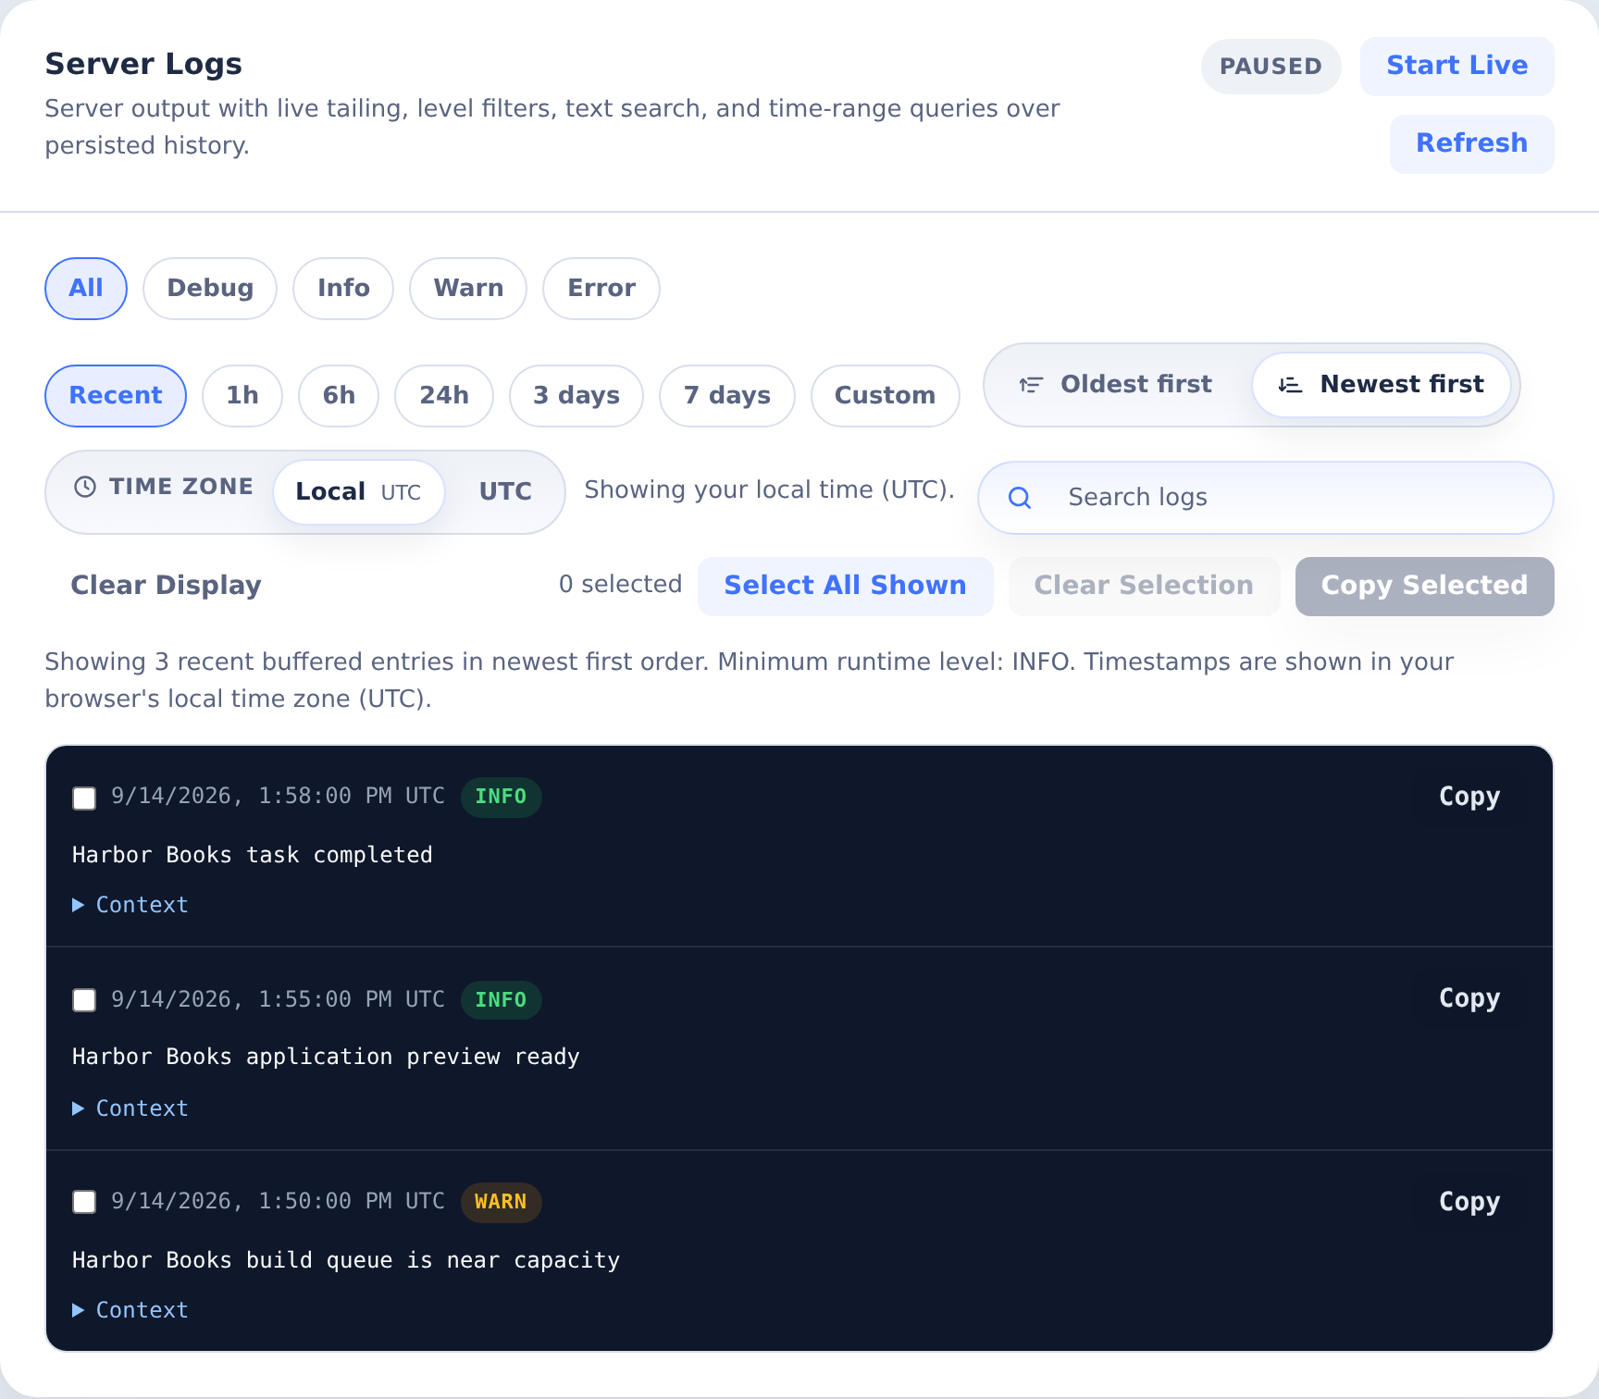Check the 1:55:00 PM log entry checkbox
This screenshot has height=1399, width=1599.
[84, 1000]
